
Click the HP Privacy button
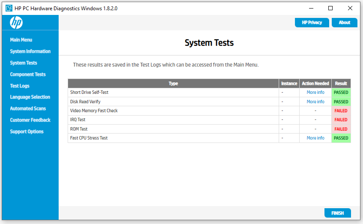(x=312, y=23)
